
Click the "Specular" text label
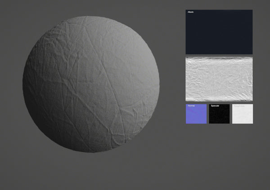[x=215, y=106]
